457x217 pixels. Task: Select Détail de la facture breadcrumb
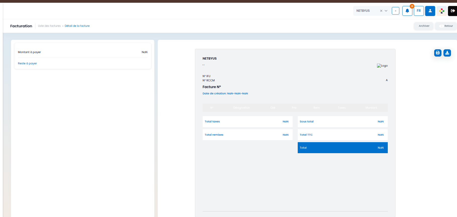[x=77, y=26]
